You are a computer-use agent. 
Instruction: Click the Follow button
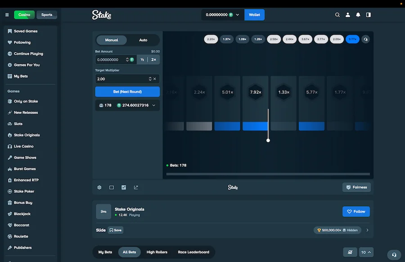[x=356, y=212]
